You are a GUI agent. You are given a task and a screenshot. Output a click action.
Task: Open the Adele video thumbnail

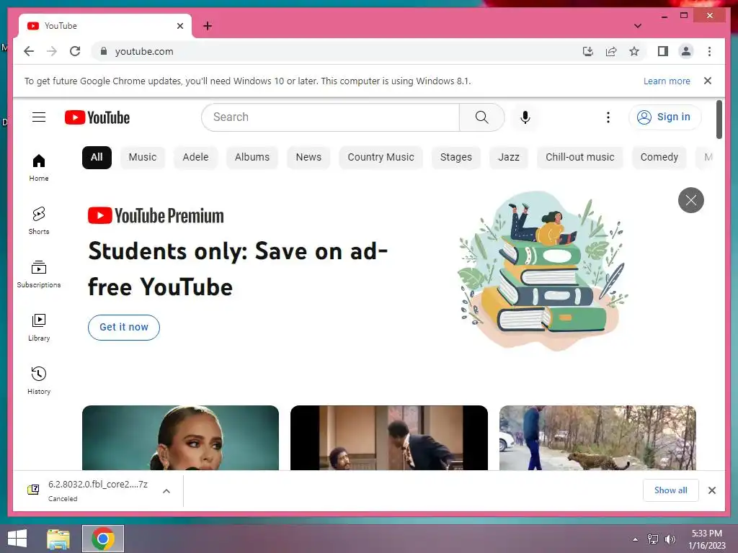(x=180, y=438)
